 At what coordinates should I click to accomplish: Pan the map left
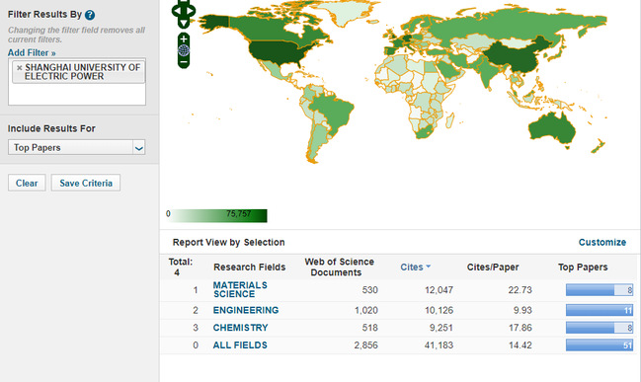tap(176, 11)
